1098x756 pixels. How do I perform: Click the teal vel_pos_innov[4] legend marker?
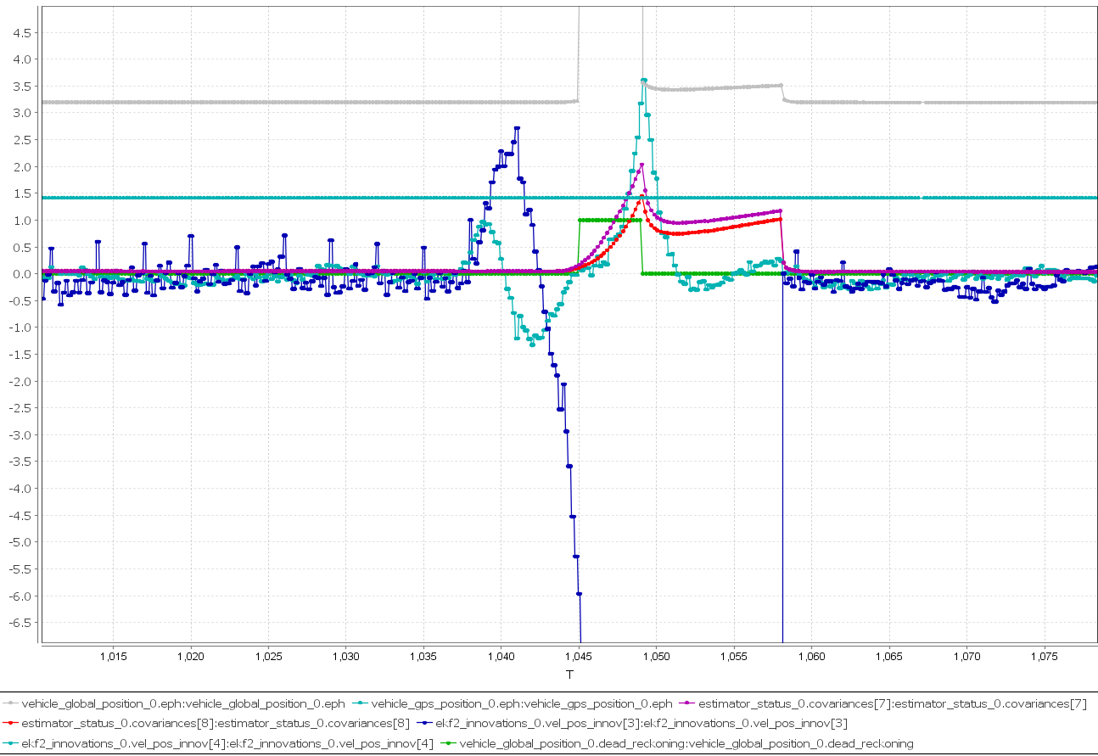point(11,744)
